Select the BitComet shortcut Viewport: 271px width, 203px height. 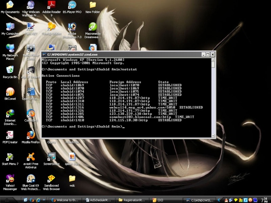tap(10, 94)
